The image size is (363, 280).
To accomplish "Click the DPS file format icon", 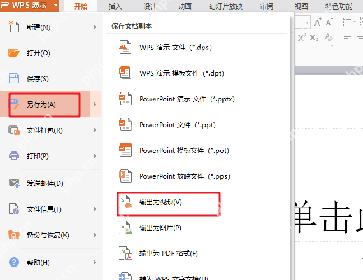I will [x=125, y=47].
